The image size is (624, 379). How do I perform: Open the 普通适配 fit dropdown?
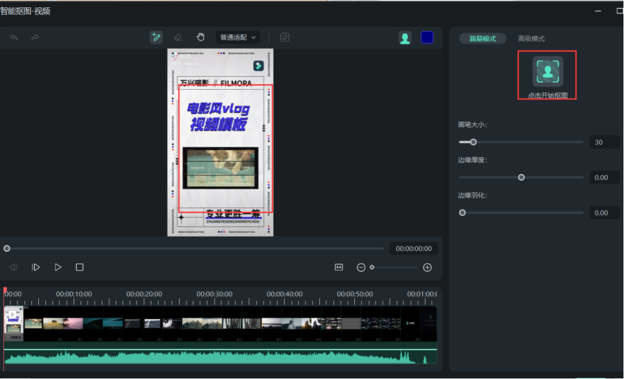click(x=238, y=37)
